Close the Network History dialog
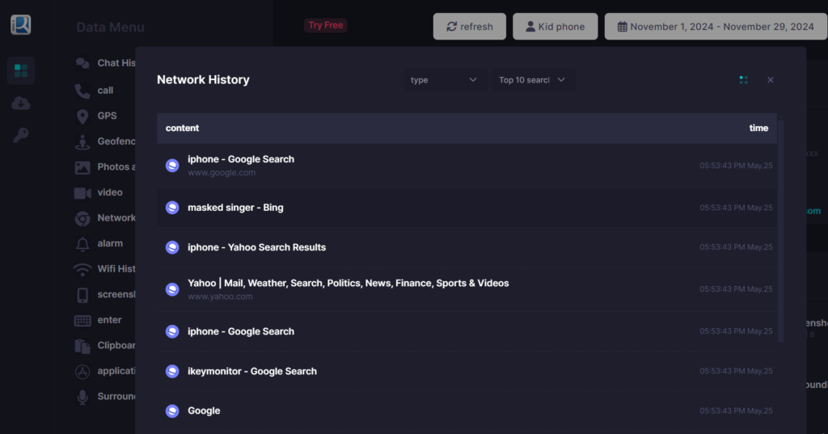Screen dimensions: 828x434 point(771,80)
